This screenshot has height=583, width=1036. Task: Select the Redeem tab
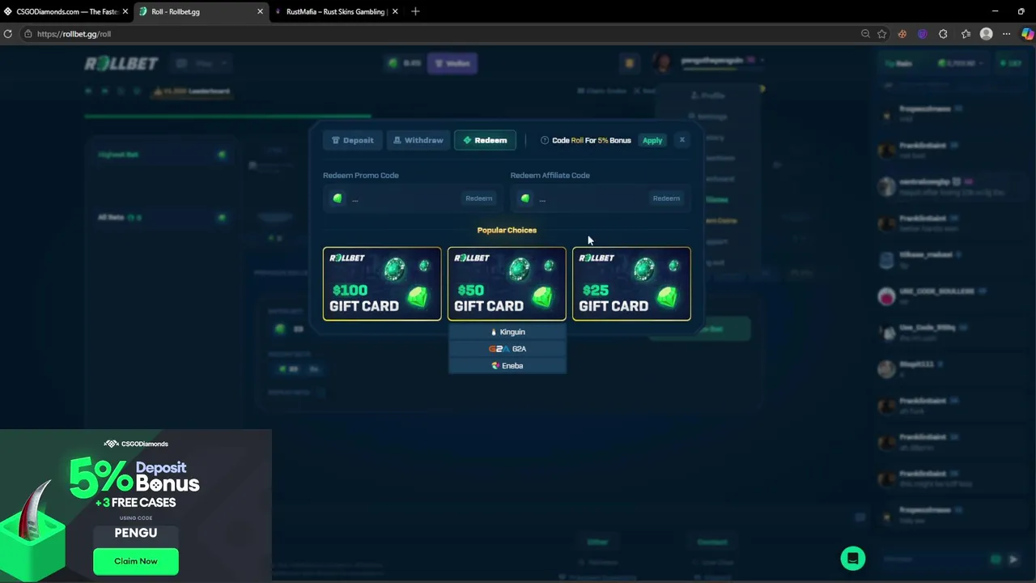[x=485, y=140]
